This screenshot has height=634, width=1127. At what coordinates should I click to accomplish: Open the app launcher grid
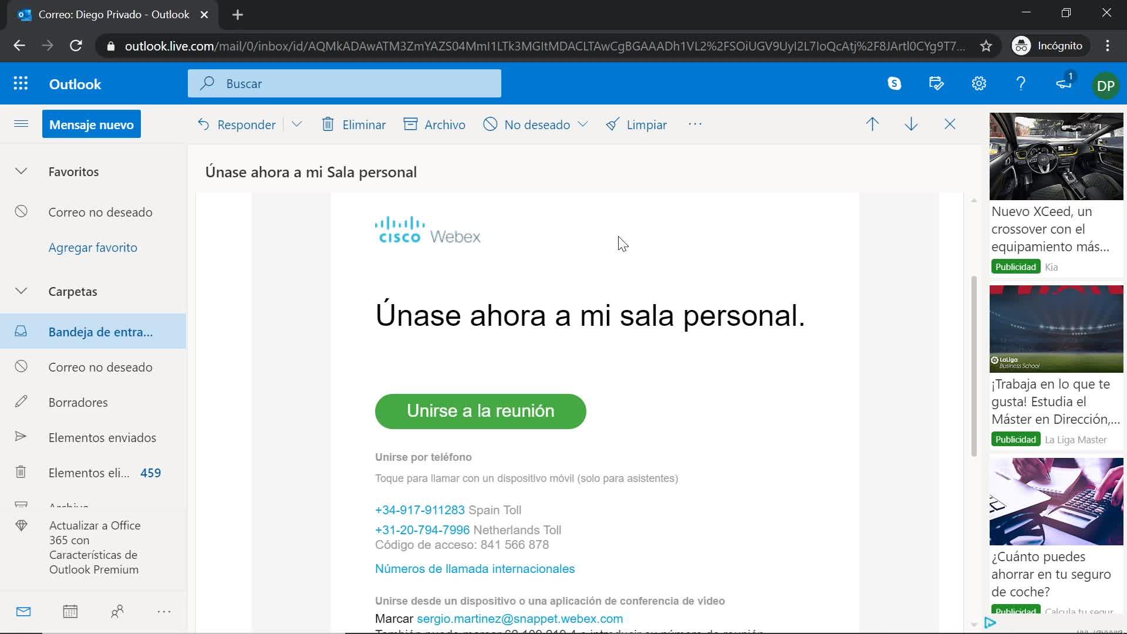tap(21, 84)
